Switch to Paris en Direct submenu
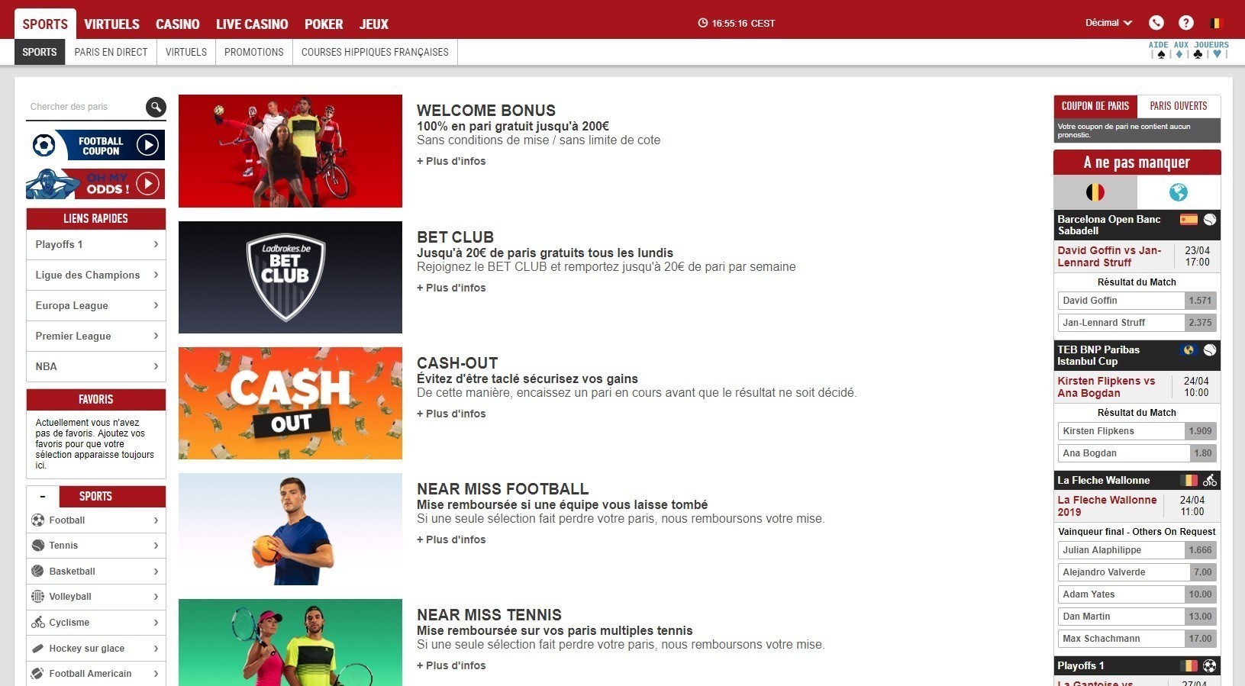 111,52
